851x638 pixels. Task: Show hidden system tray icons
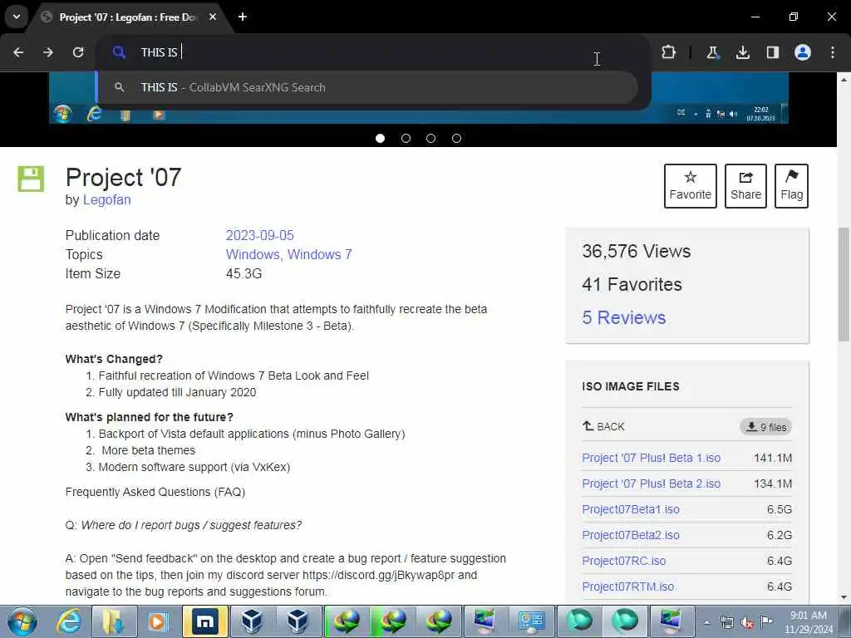[706, 622]
